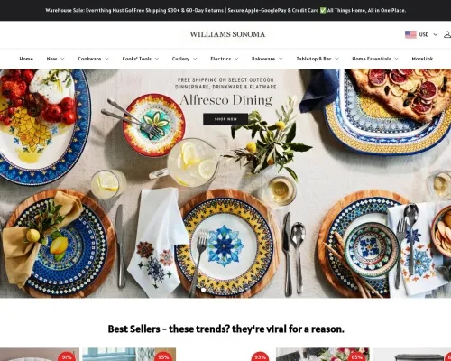Go to the Home menu item

(26, 59)
